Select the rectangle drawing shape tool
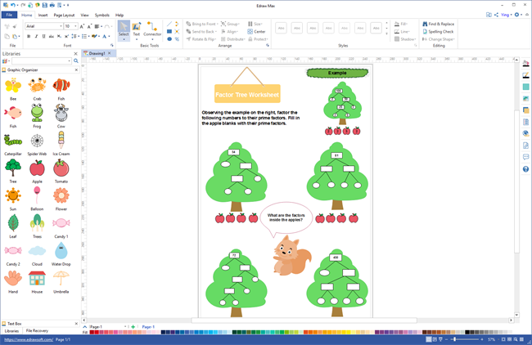The width and height of the screenshot is (532, 345). (x=169, y=32)
